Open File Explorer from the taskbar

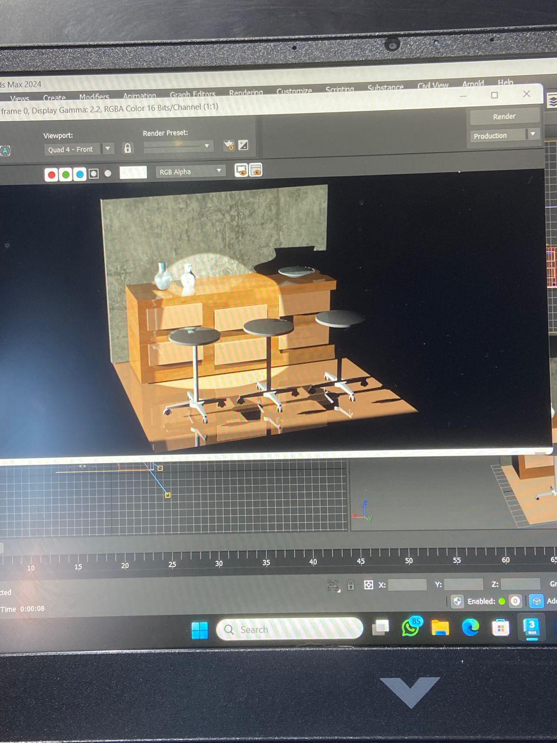coord(440,628)
